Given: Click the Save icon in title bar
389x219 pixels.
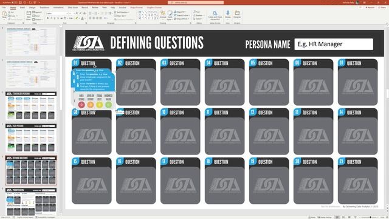Looking at the screenshot, I should pyautogui.click(x=20, y=2).
